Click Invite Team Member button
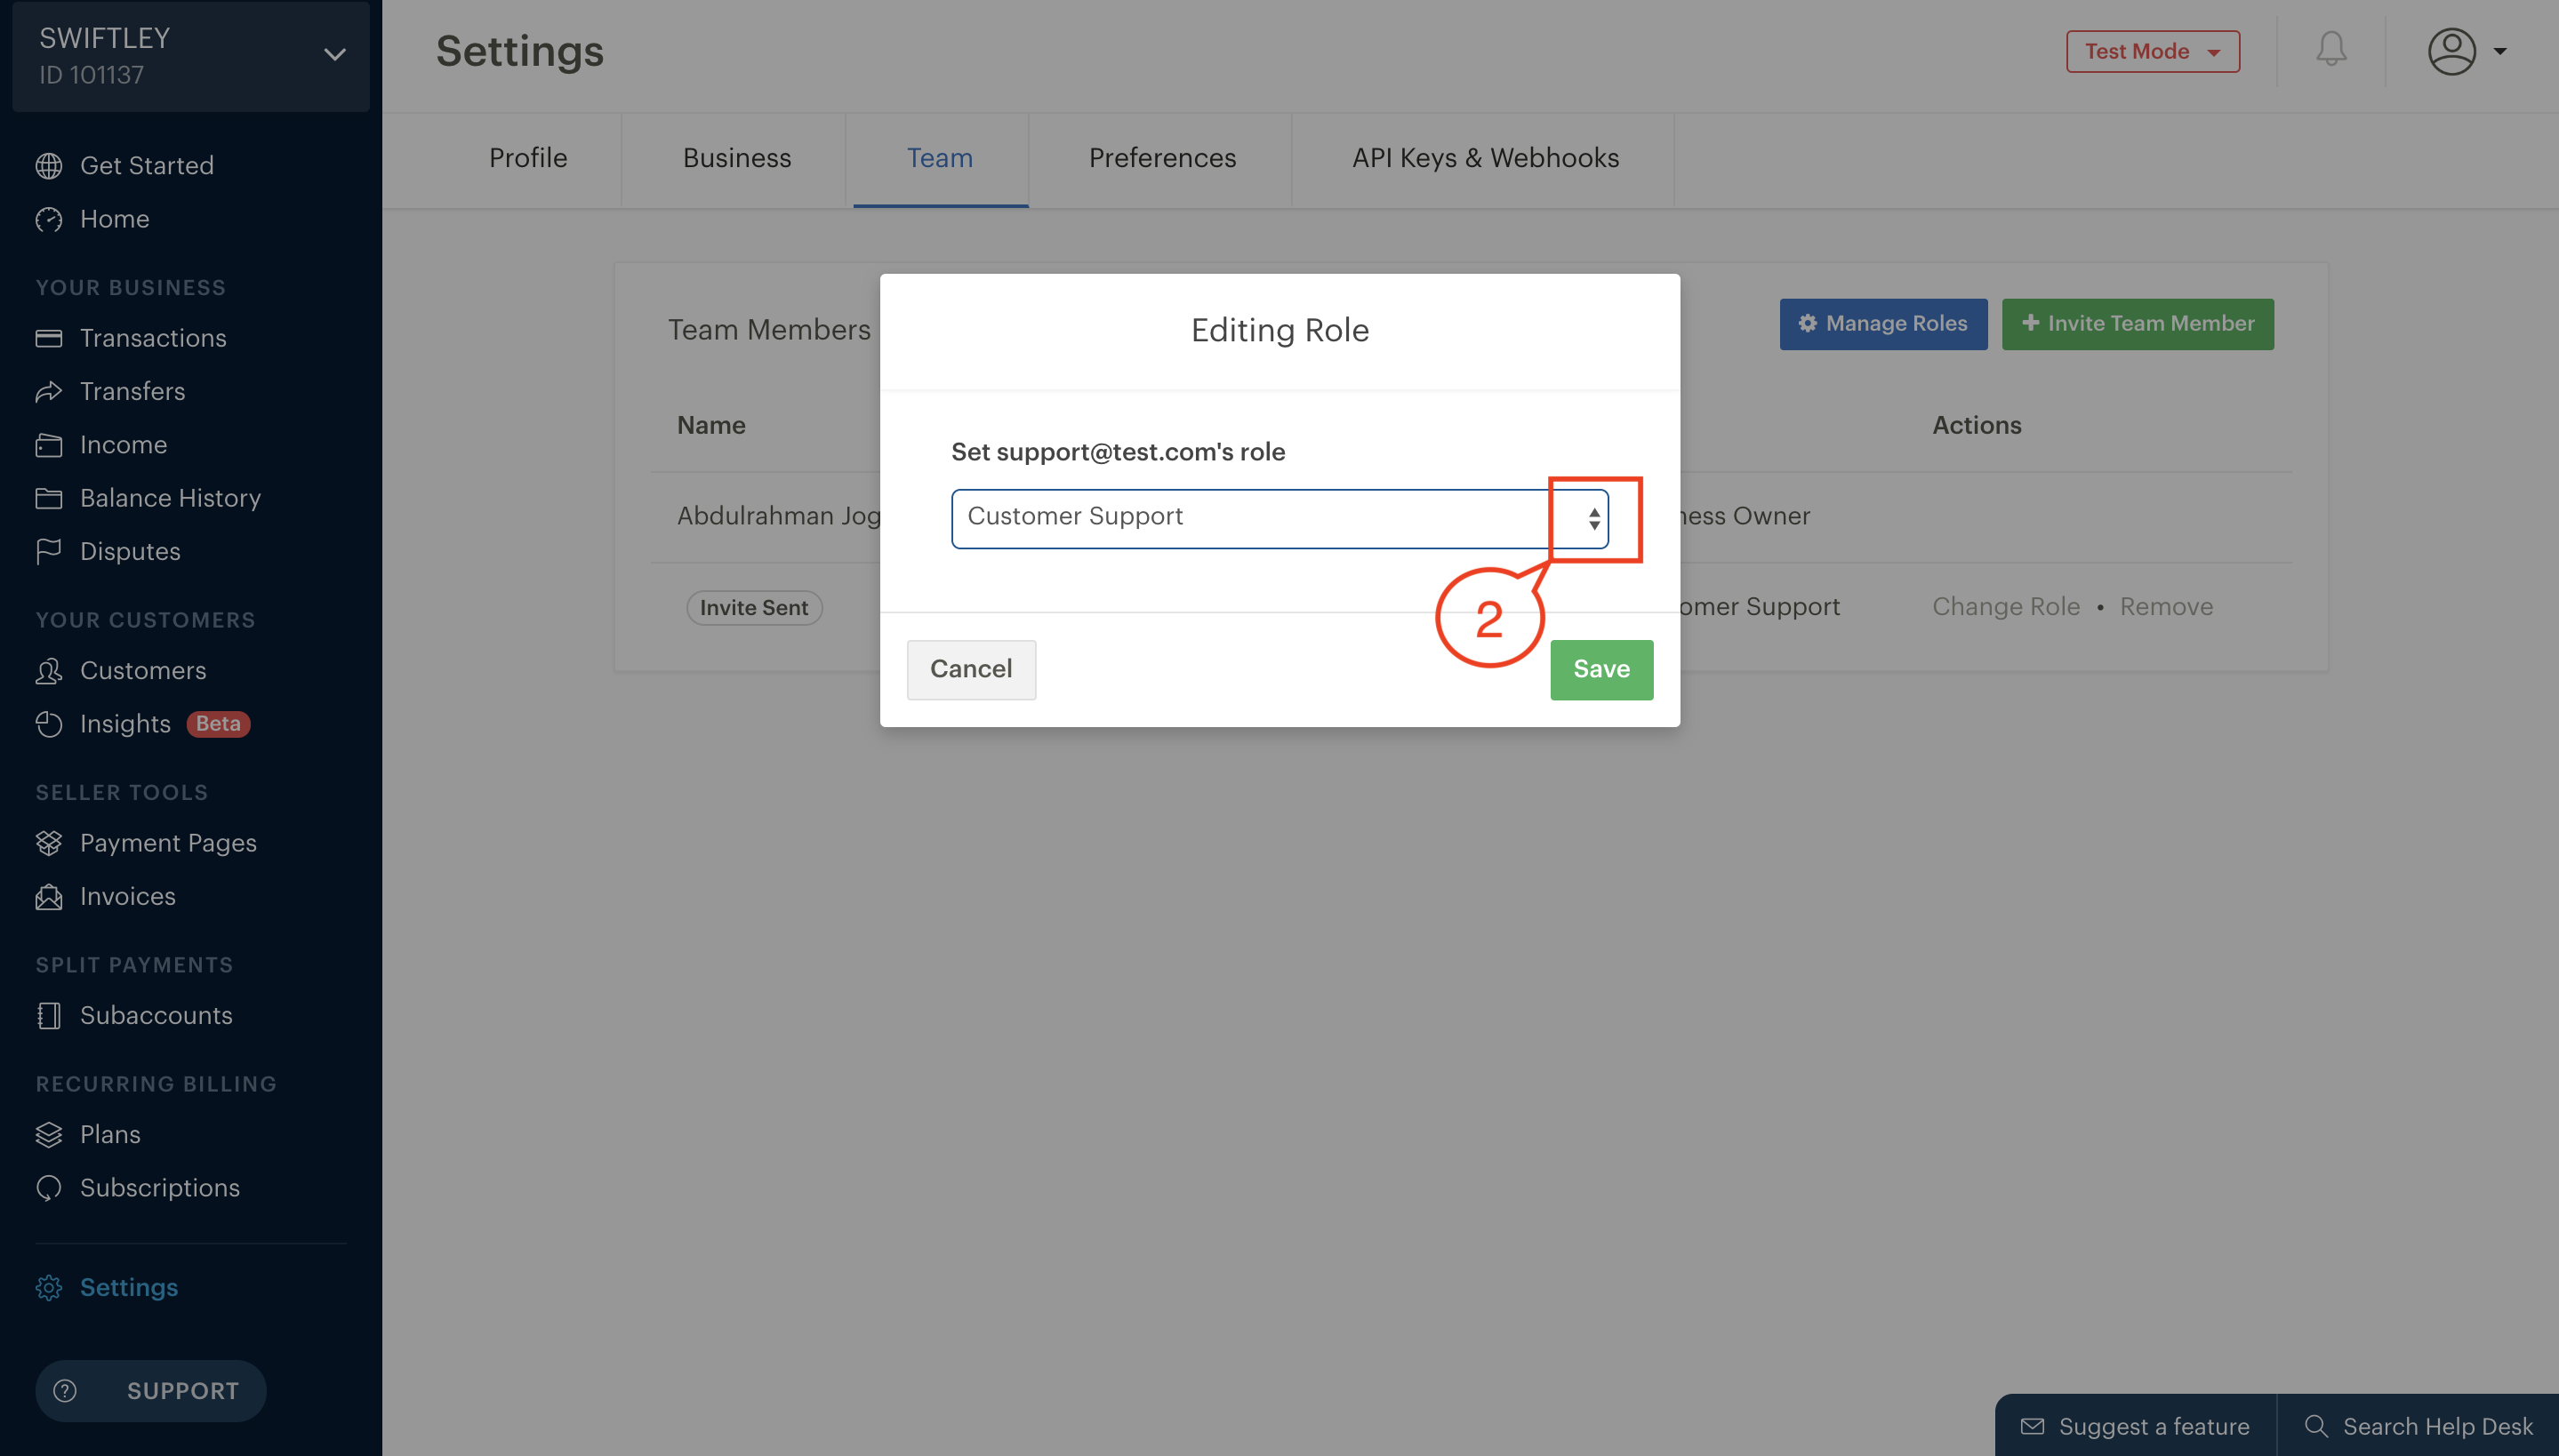Screen dimensions: 2559x1456 [2137, 324]
